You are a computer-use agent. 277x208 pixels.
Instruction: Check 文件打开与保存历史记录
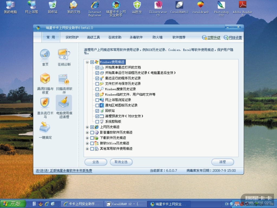pyautogui.click(x=97, y=84)
